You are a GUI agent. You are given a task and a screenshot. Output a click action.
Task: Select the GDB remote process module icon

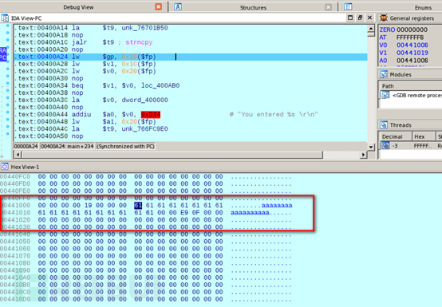point(385,96)
